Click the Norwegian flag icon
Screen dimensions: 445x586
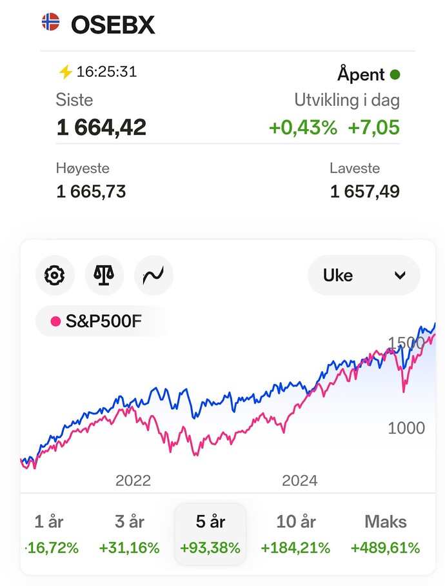(51, 22)
